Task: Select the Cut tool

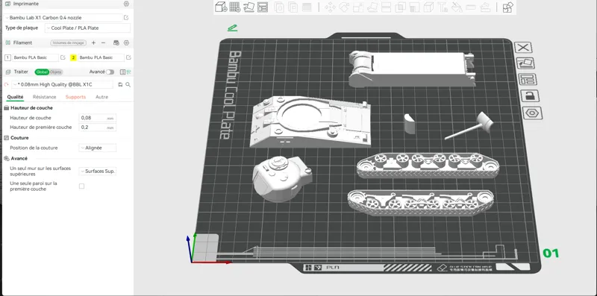Action: click(x=386, y=7)
